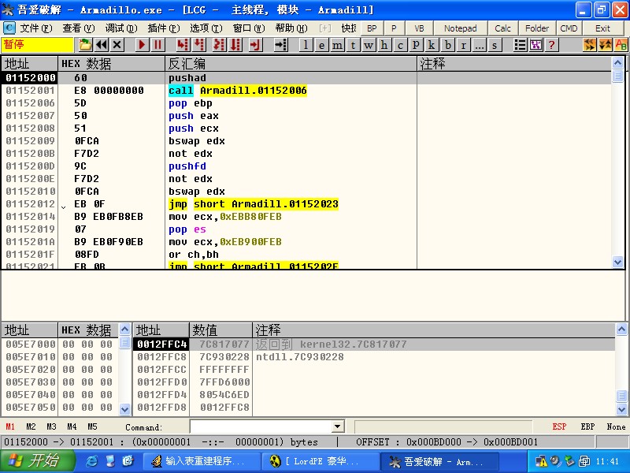This screenshot has height=473, width=630.
Task: Open Source window with the s button
Action: coord(495,45)
